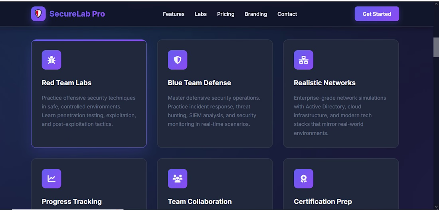The height and width of the screenshot is (210, 439).
Task: Click the Certification Prep award icon
Action: point(303,179)
